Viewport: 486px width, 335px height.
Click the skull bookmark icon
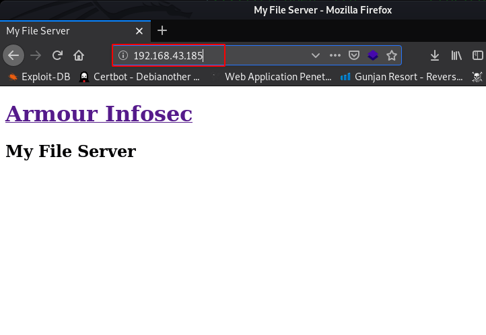click(477, 77)
